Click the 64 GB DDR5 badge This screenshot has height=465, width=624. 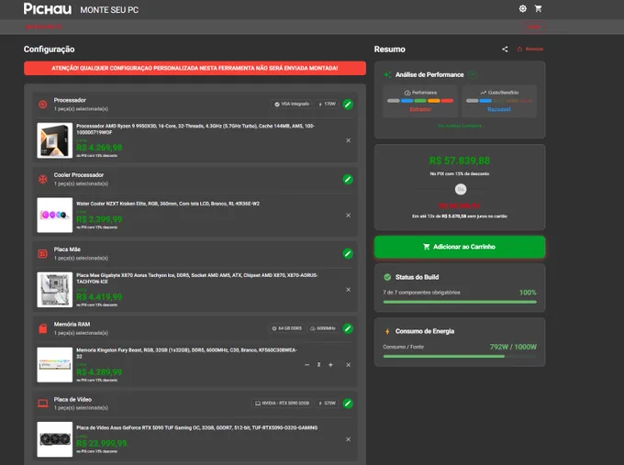[x=286, y=328]
